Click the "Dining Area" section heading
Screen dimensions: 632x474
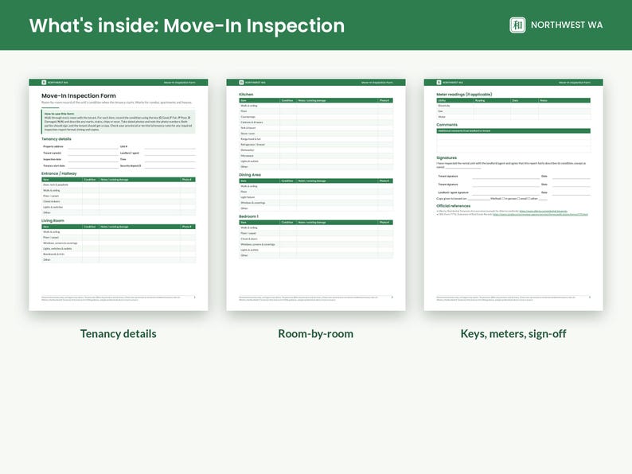(x=250, y=175)
